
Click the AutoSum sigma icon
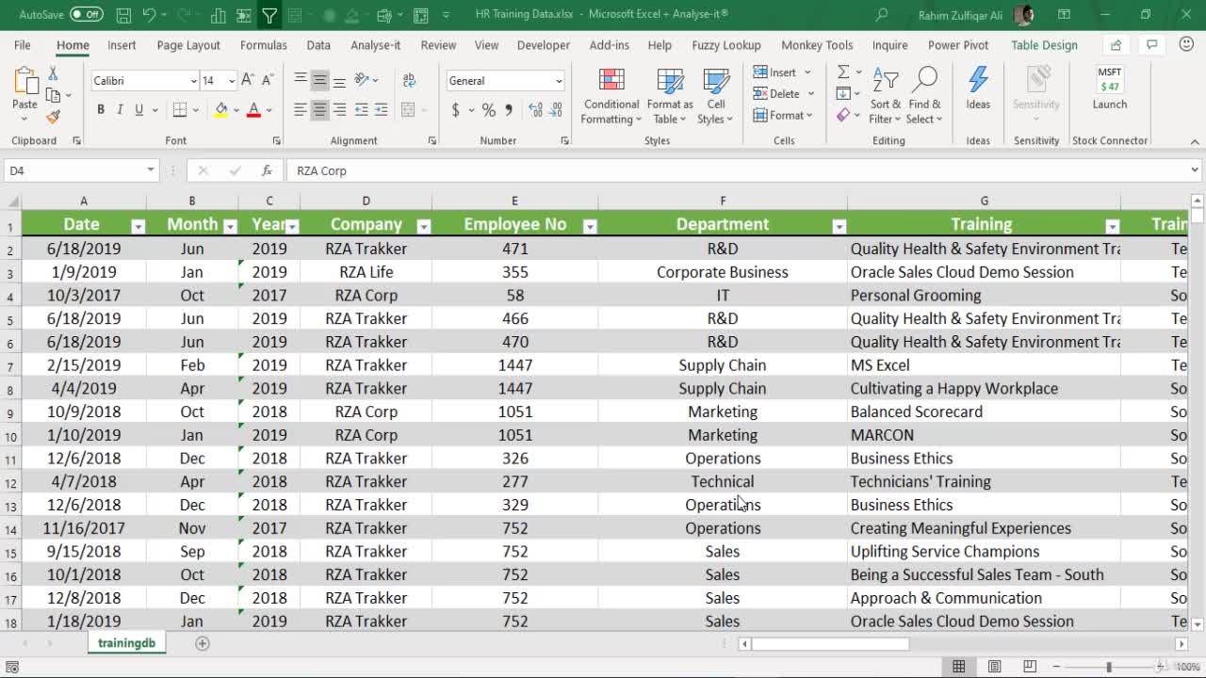tap(843, 73)
